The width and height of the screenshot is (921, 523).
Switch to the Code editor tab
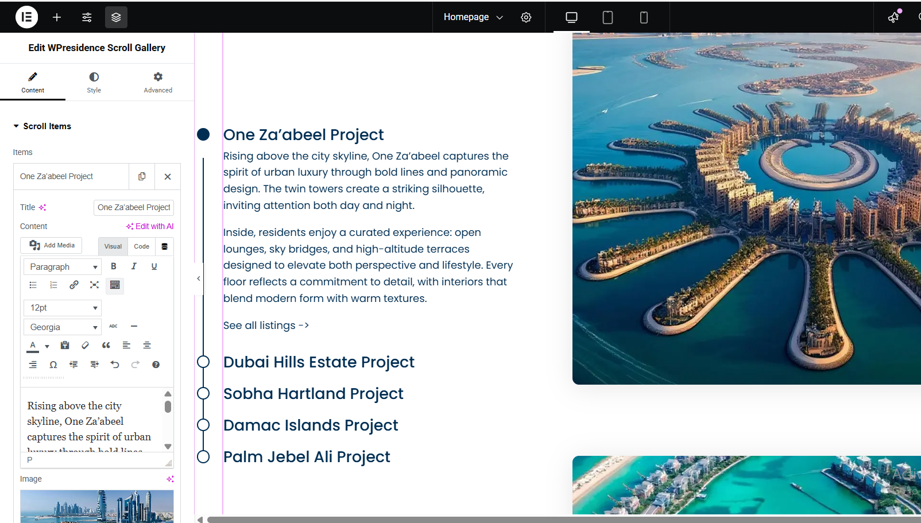click(x=141, y=246)
